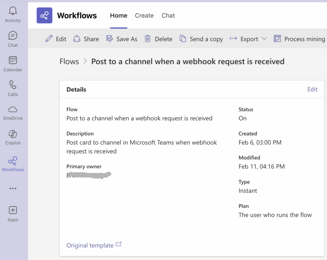Click the three-dot more apps button

pyautogui.click(x=13, y=188)
